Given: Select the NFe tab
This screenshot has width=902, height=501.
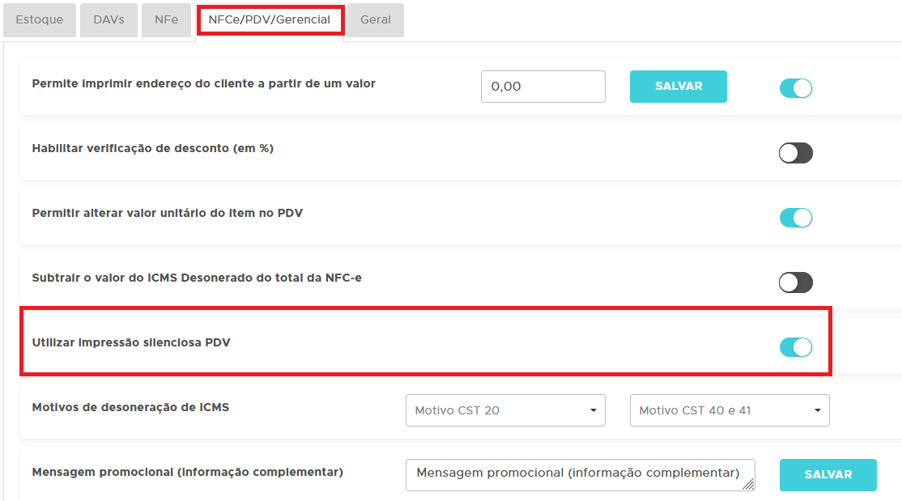Looking at the screenshot, I should coord(166,20).
